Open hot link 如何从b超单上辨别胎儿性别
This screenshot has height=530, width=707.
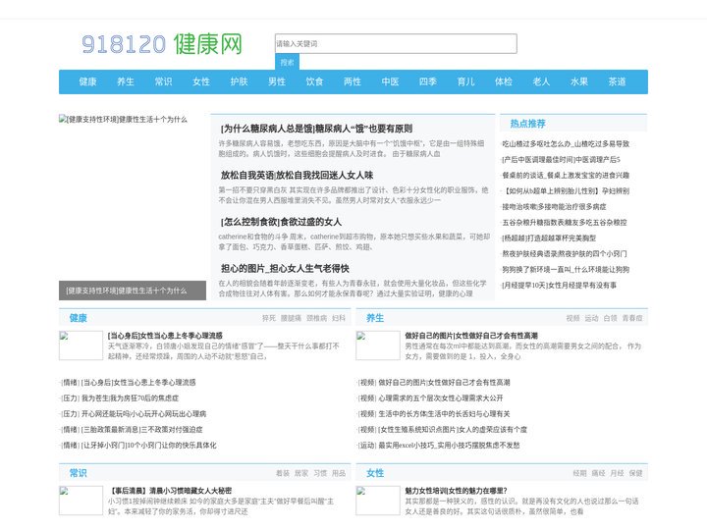(566, 191)
